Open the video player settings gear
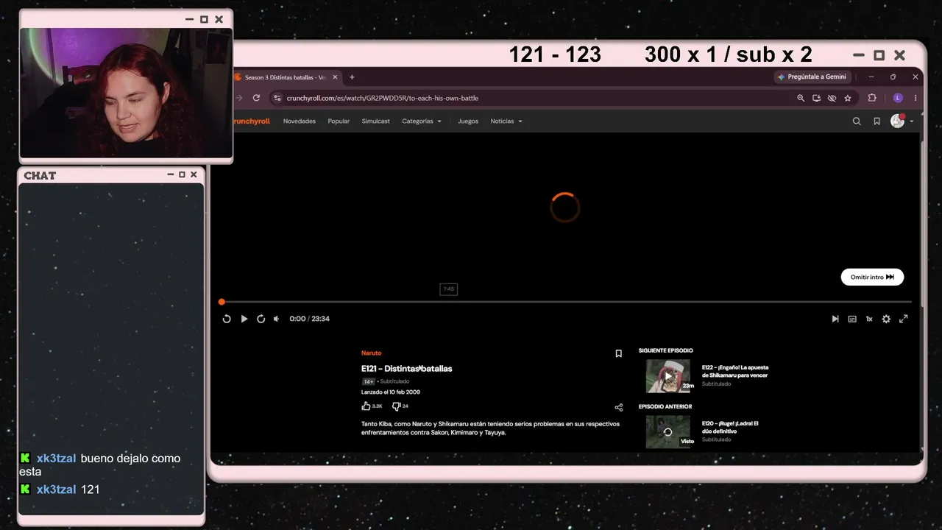The image size is (942, 530). (886, 319)
